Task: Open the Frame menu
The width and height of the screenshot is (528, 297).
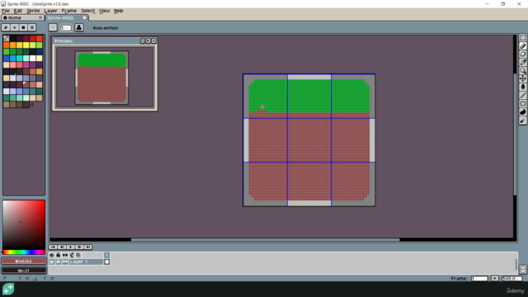Action: point(68,11)
